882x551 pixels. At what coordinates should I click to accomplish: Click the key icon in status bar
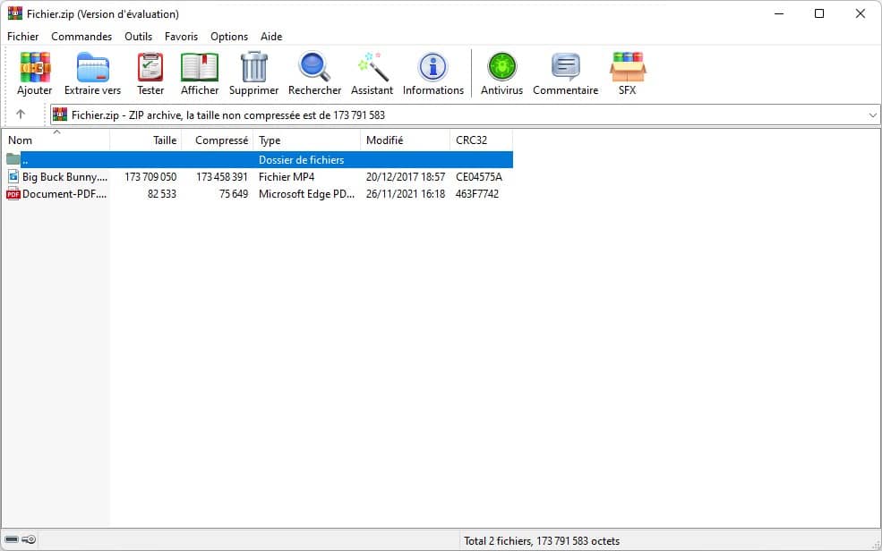pyautogui.click(x=29, y=539)
